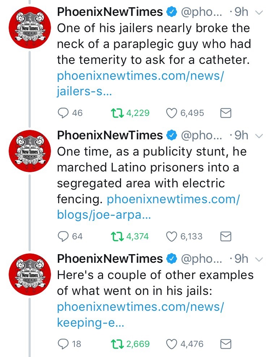271x357 pixels.
Task: Retweet the electric fencing tweet
Action: (x=117, y=236)
